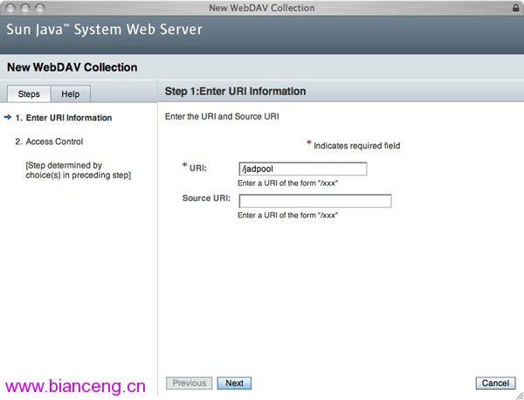The width and height of the screenshot is (524, 400).
Task: Zoom the window with the third title-bar button
Action: 40,8
